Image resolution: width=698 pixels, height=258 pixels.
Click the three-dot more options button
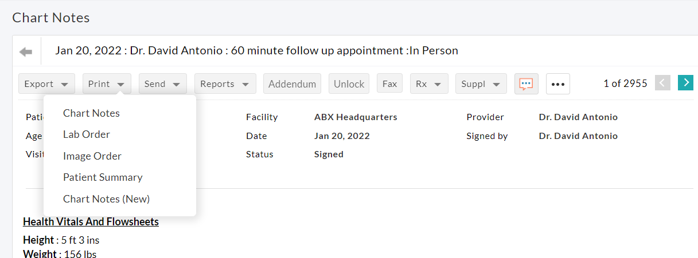coord(557,84)
